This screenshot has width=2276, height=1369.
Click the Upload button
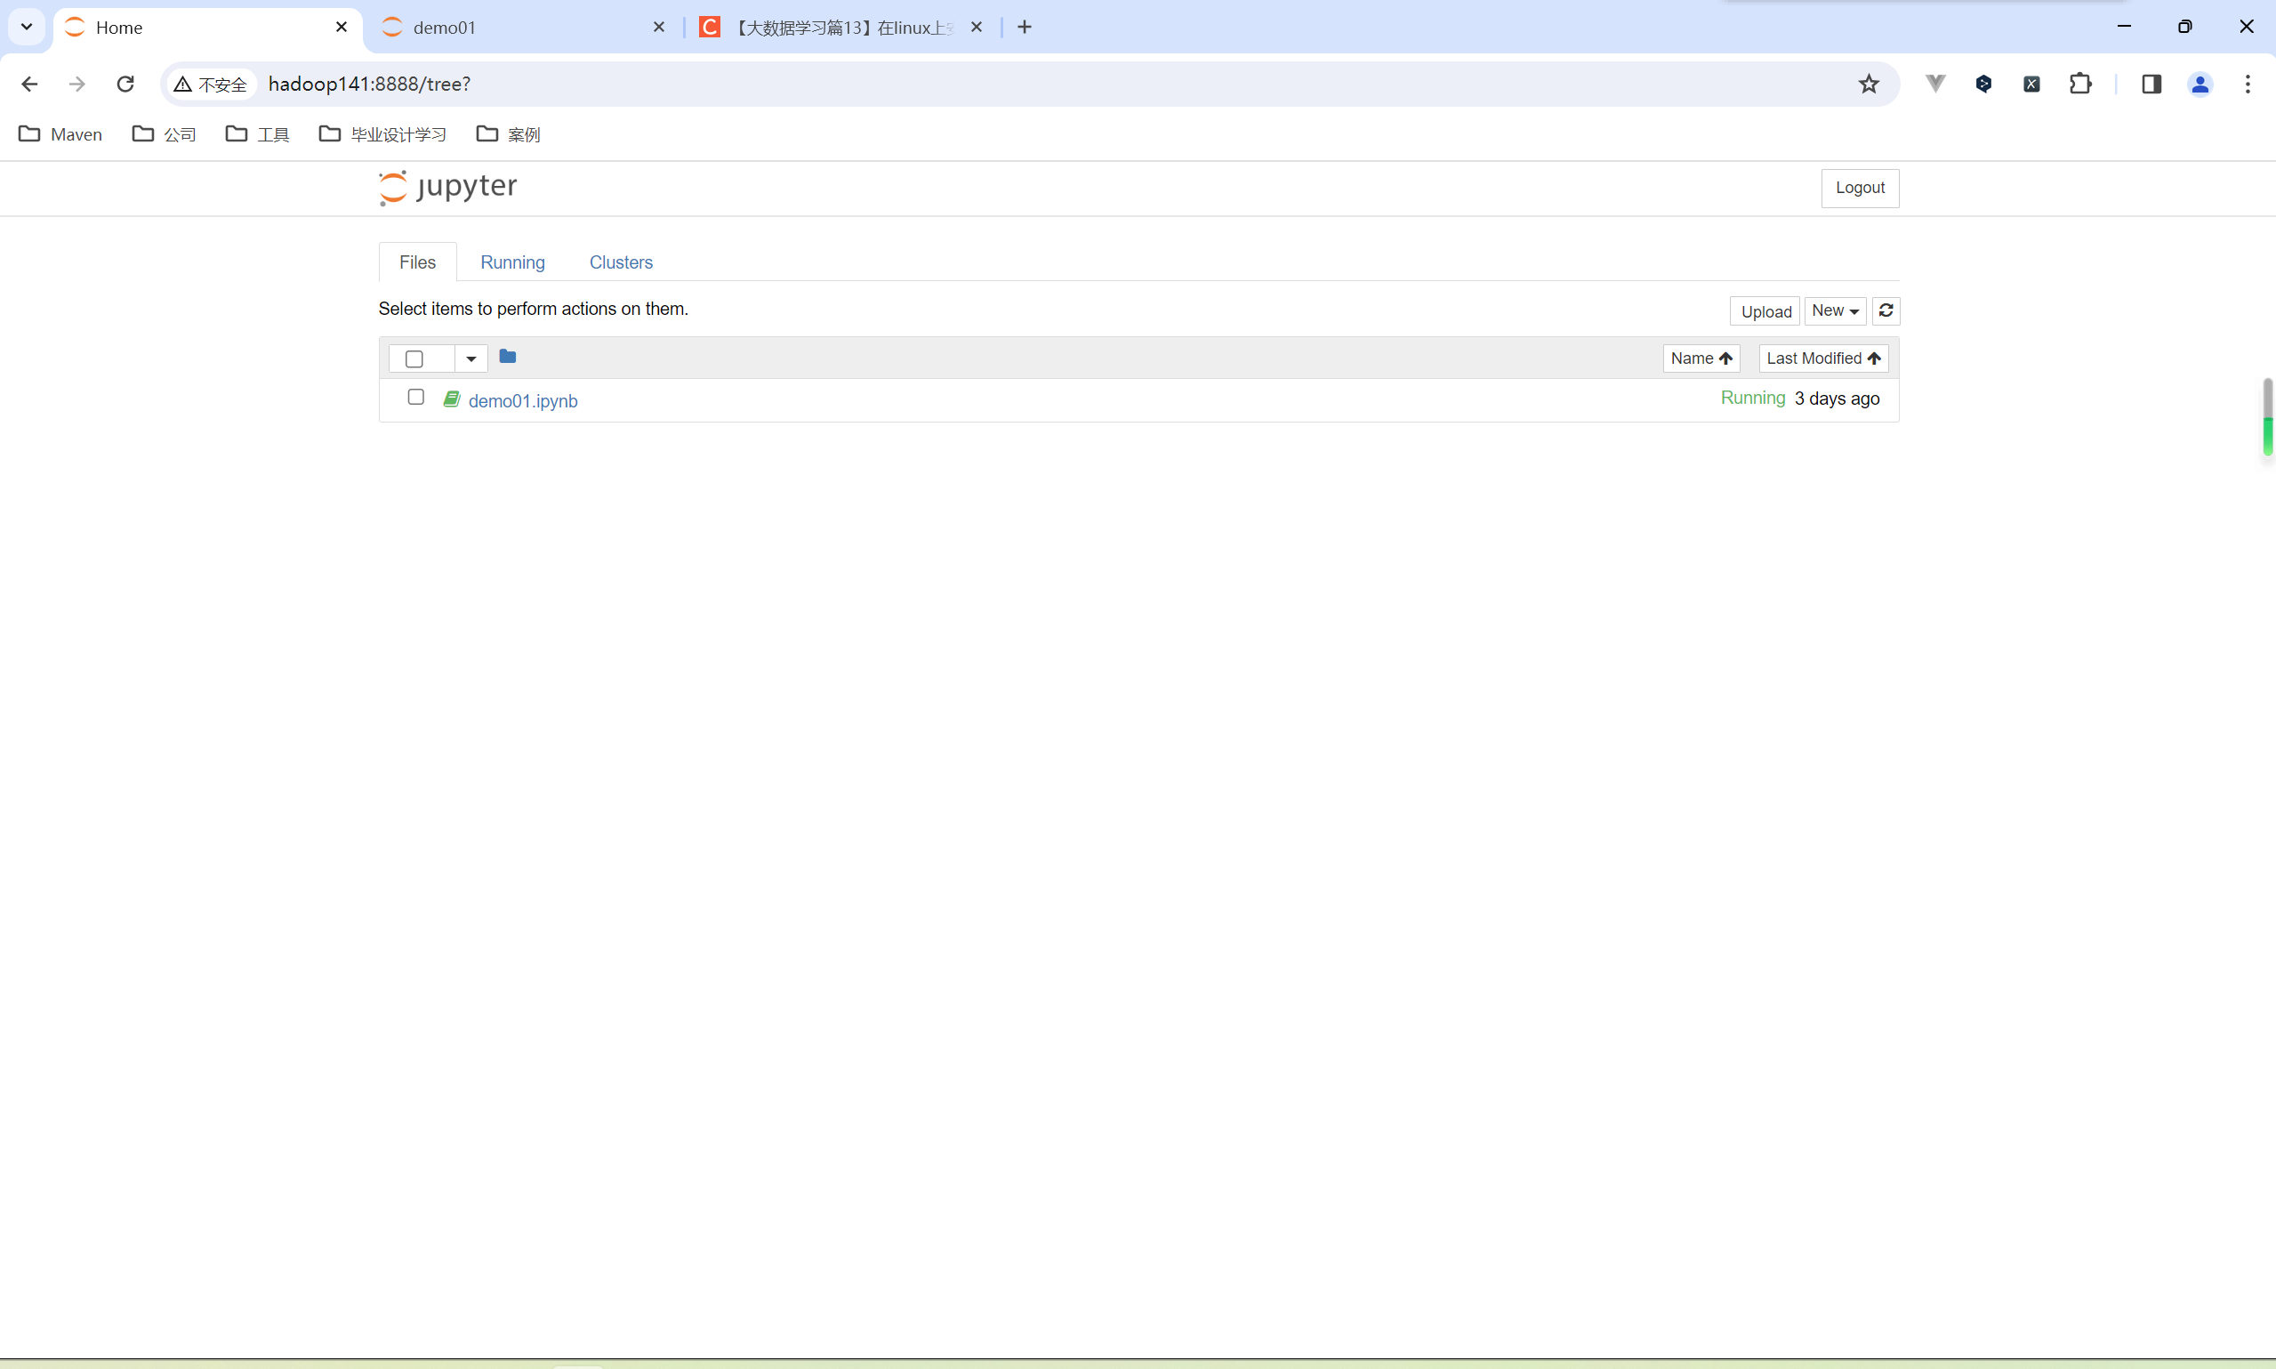click(1765, 312)
